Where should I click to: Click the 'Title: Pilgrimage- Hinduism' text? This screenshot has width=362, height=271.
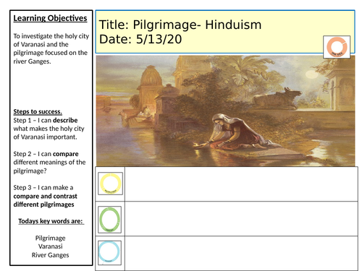coord(180,25)
